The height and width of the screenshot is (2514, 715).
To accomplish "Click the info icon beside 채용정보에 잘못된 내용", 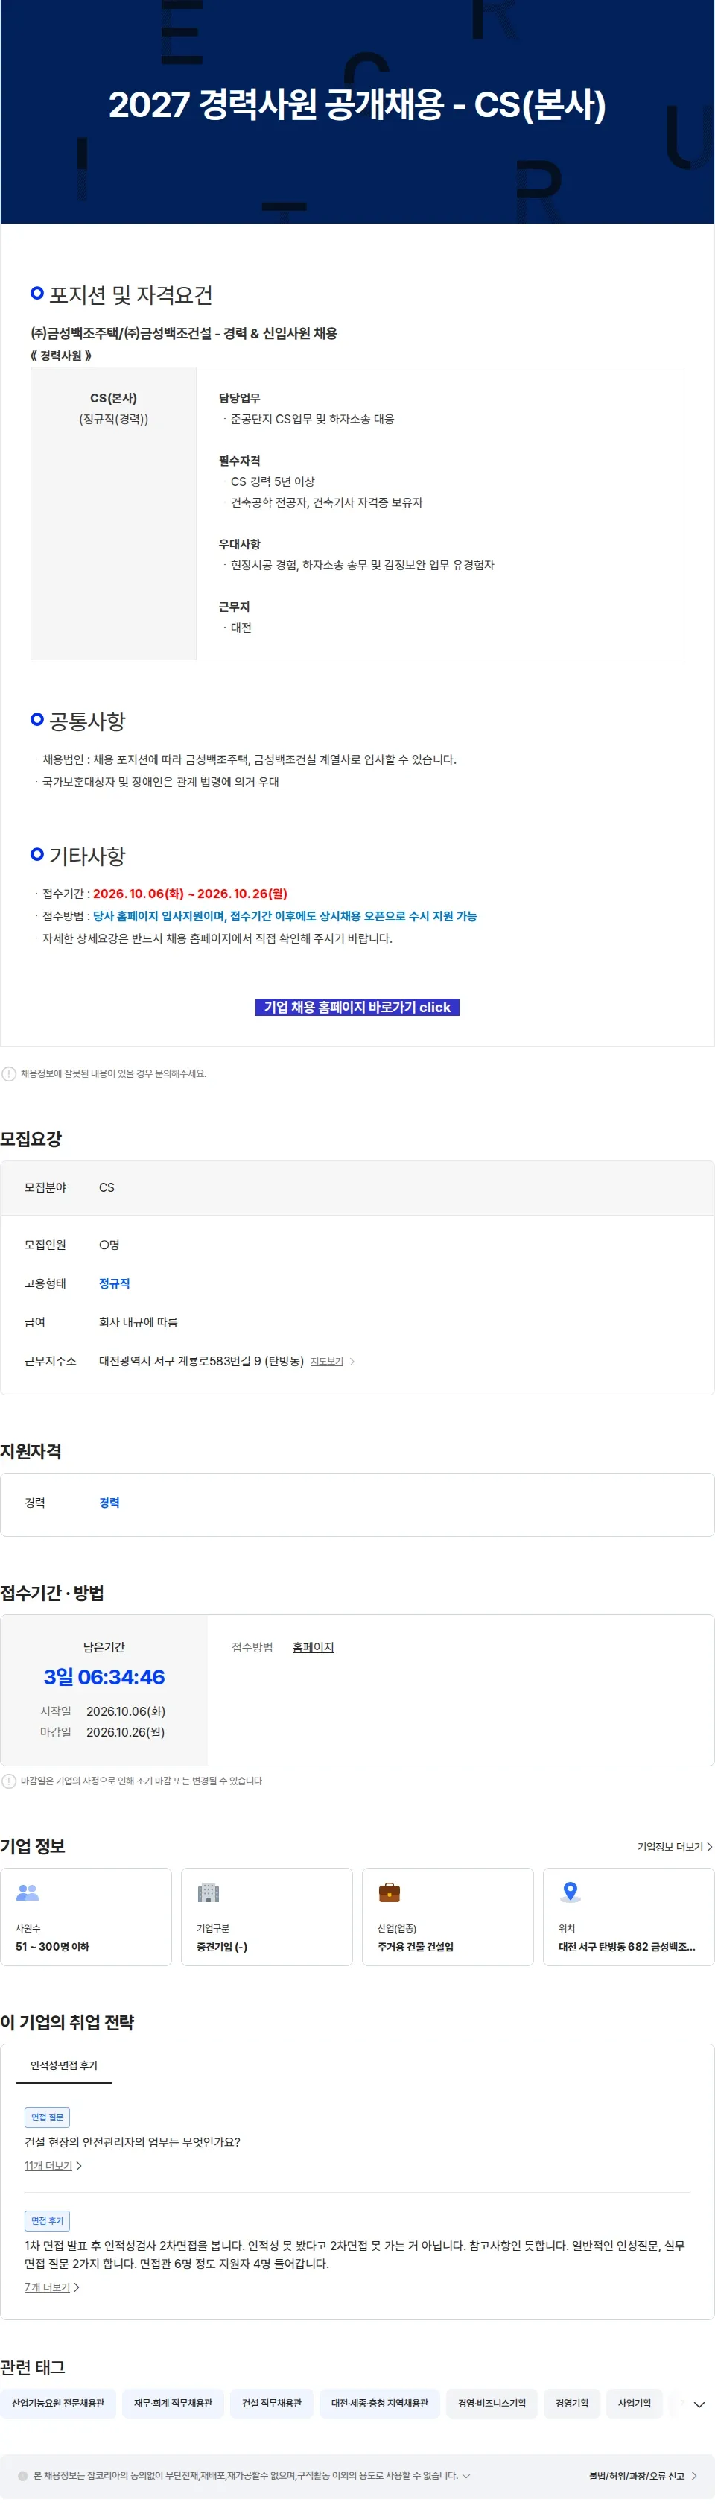I will tap(9, 1073).
